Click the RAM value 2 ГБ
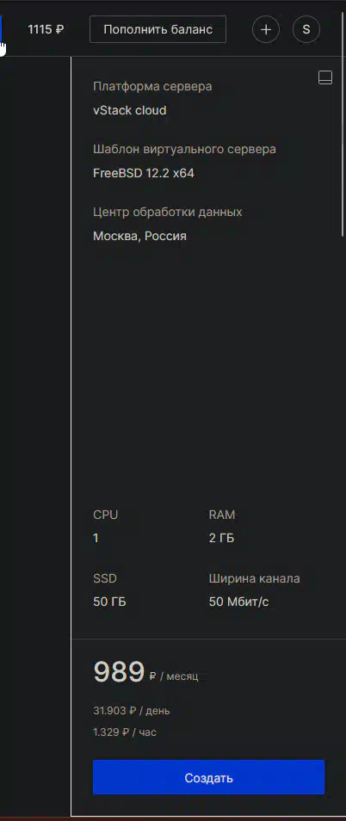The image size is (346, 821). click(x=221, y=538)
